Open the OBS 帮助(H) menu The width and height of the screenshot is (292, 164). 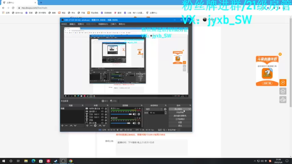coord(122,24)
